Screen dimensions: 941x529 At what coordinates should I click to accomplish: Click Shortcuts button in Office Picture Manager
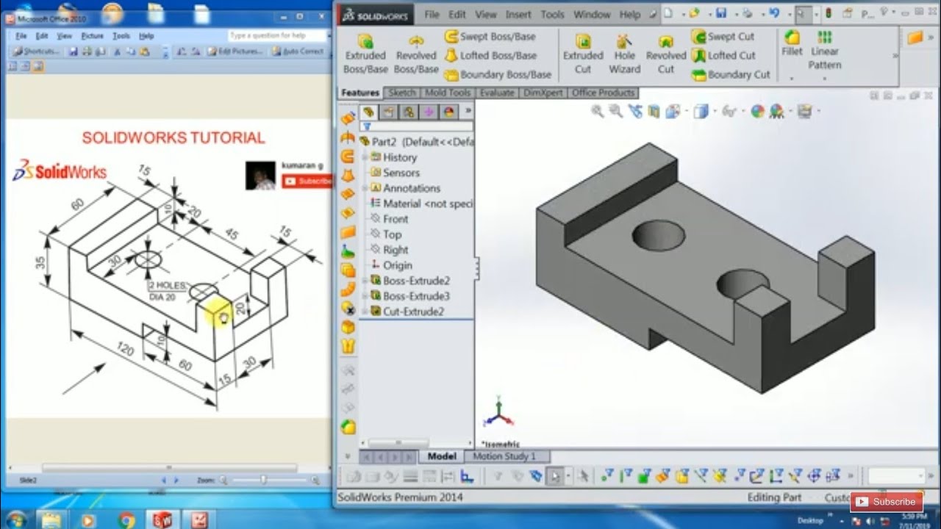[x=37, y=51]
